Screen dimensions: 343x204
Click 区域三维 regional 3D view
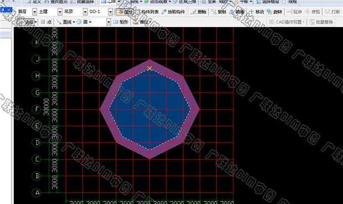point(184,2)
